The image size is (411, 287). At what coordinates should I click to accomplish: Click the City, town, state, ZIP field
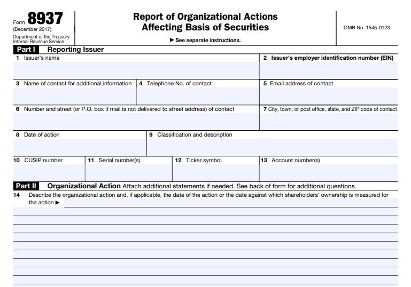pos(328,122)
